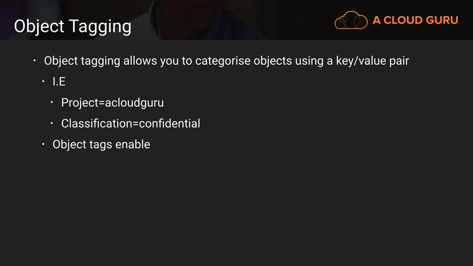Click the "Project=acloudguru" line
The width and height of the screenshot is (473, 266).
112,102
